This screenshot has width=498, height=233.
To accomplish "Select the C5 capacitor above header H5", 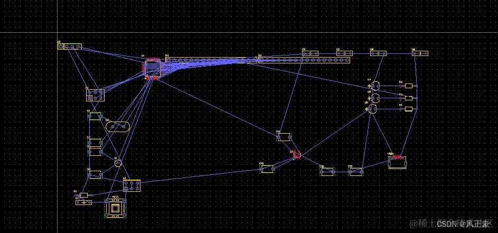I will [311, 53].
